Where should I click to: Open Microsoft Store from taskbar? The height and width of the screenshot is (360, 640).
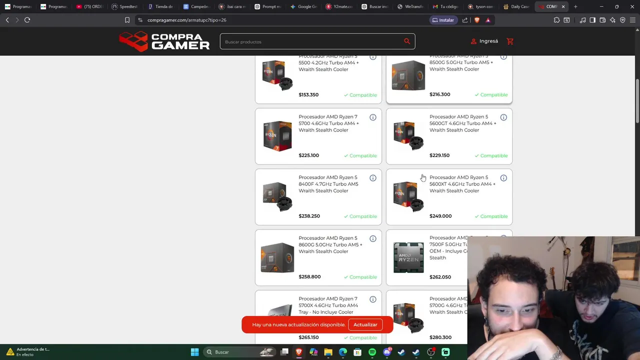(x=357, y=352)
